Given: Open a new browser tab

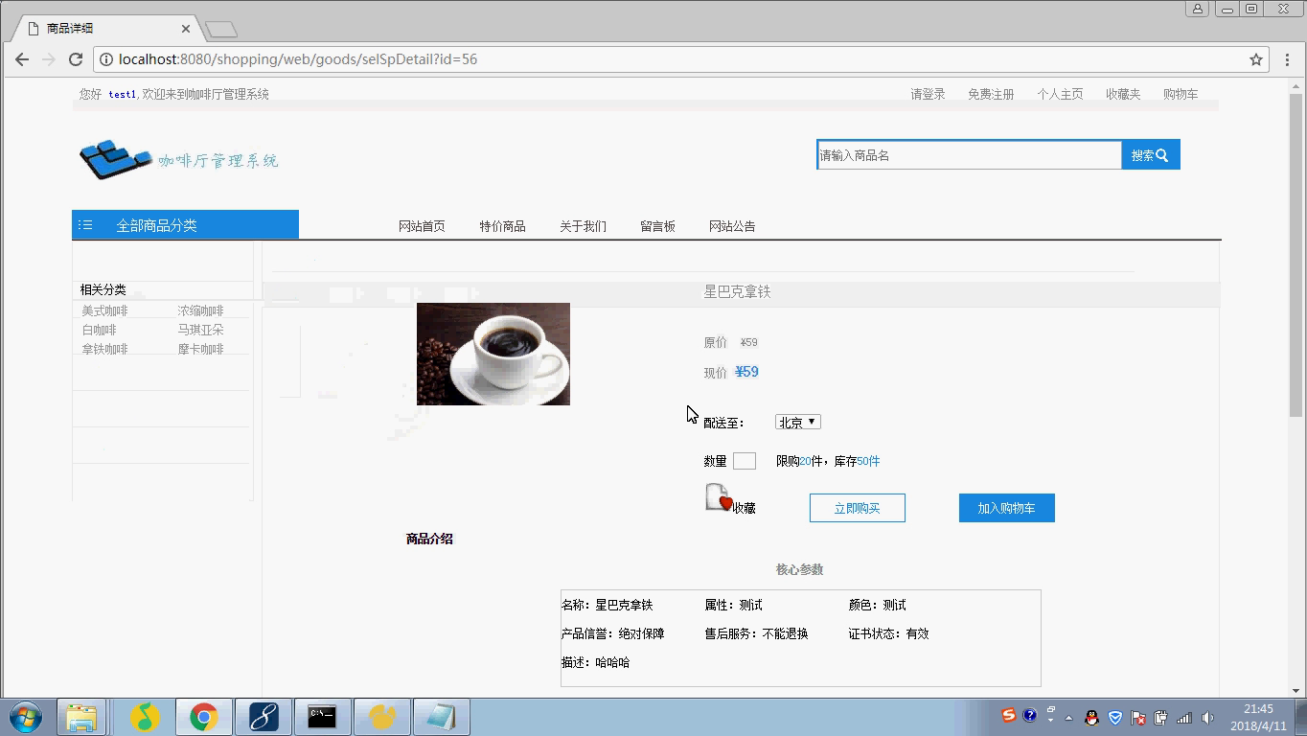Looking at the screenshot, I should (x=221, y=30).
